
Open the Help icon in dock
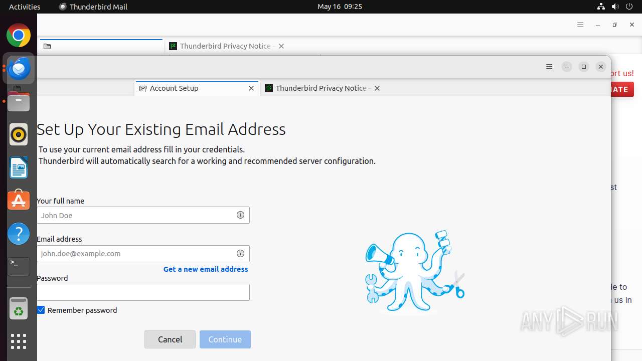(19, 234)
